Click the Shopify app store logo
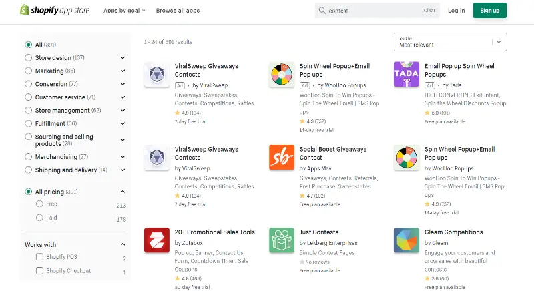This screenshot has height=291, width=534. 55,10
